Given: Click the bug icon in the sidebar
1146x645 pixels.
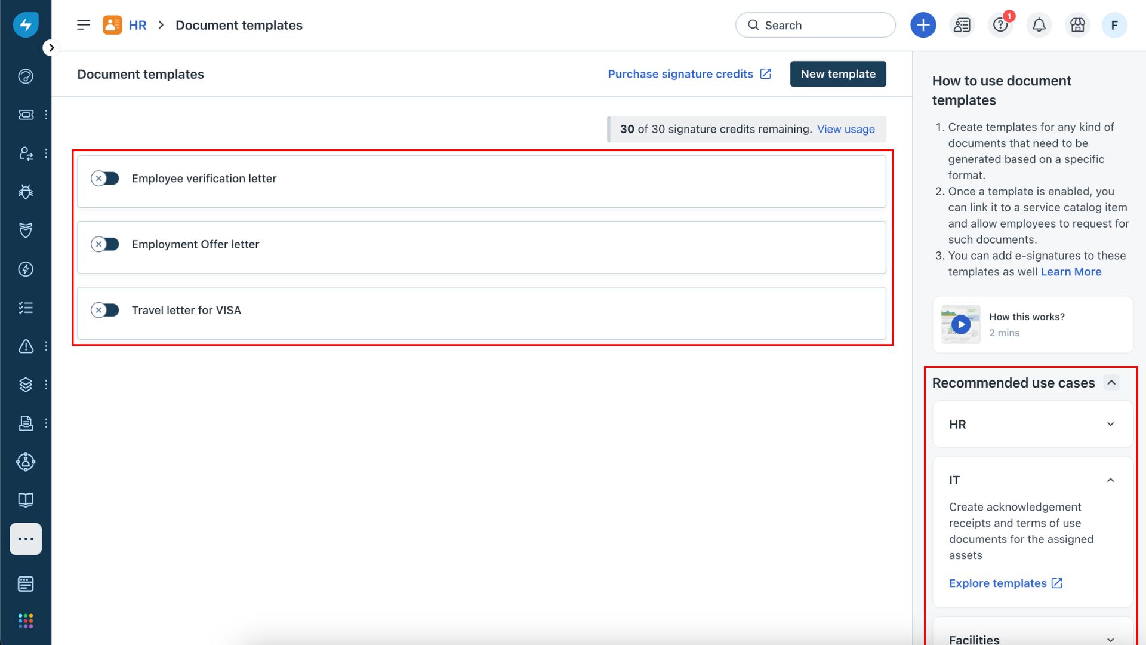Looking at the screenshot, I should coord(26,192).
